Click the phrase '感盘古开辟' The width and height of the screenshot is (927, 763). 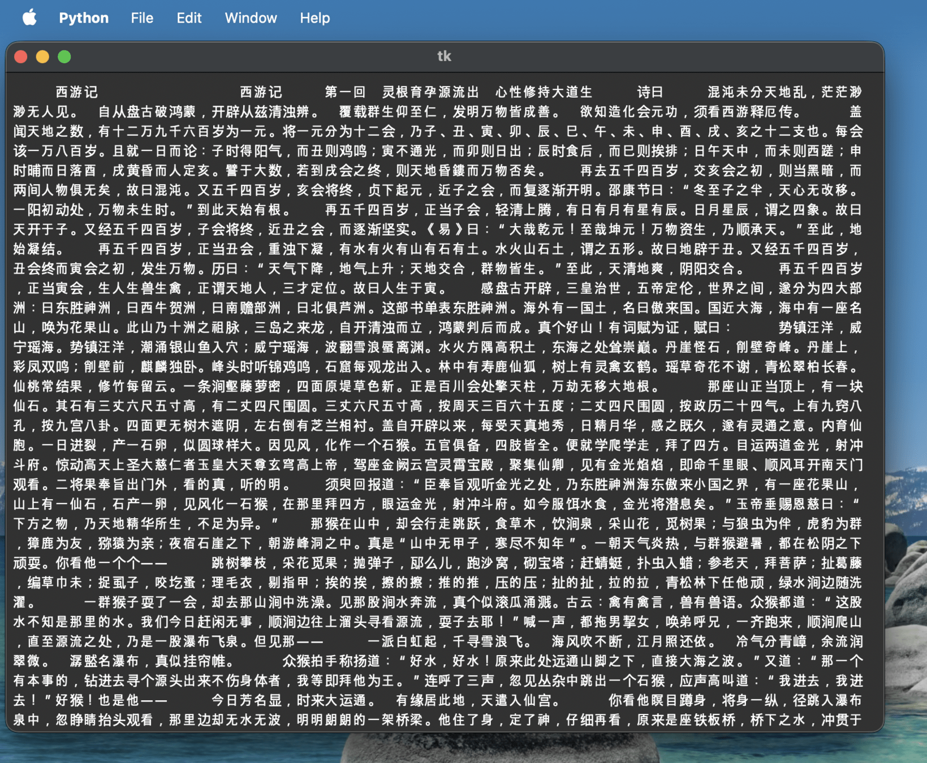pyautogui.click(x=515, y=289)
